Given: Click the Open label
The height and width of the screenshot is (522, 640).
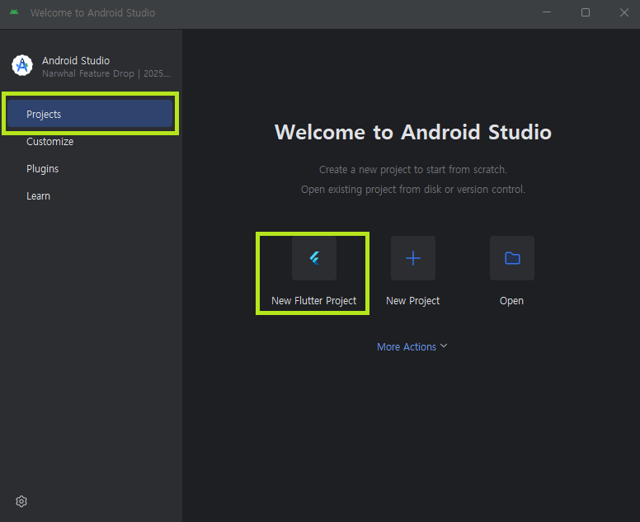Looking at the screenshot, I should [x=512, y=301].
